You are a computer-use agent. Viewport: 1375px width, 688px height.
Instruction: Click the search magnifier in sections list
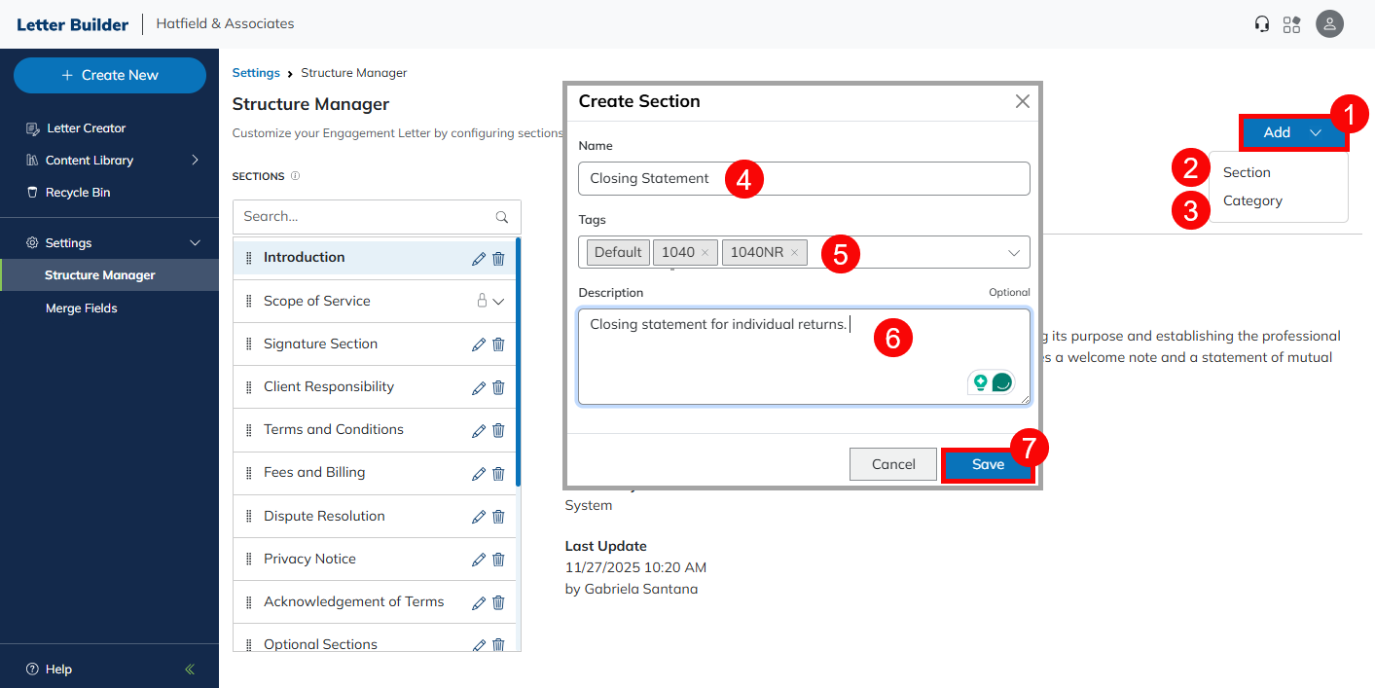tap(502, 217)
